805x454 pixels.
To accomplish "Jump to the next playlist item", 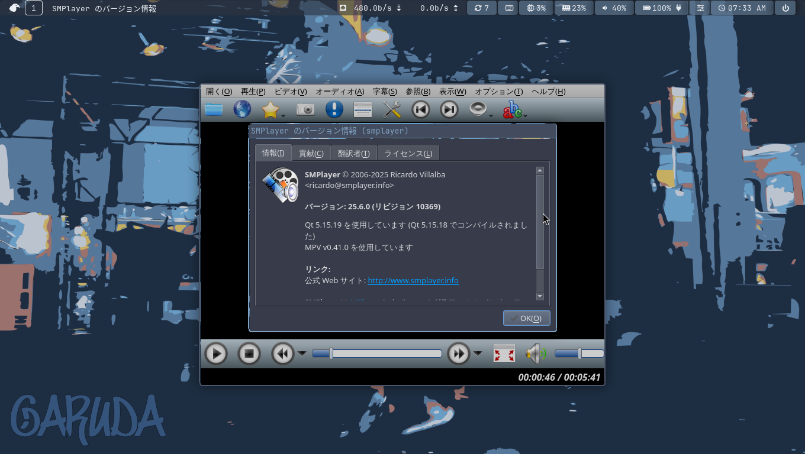I will tap(449, 109).
